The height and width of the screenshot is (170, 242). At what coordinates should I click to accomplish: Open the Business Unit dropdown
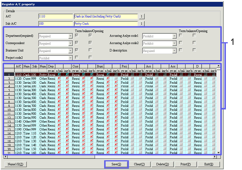point(70,51)
